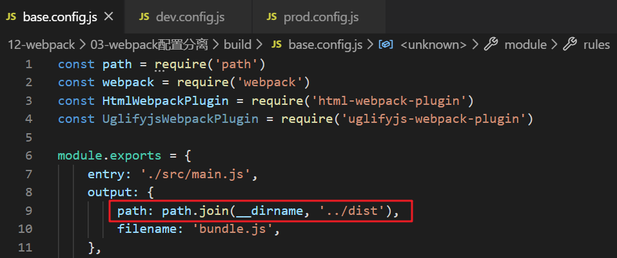Click 'bundle.js' string on line 10
The height and width of the screenshot is (258, 617).
tap(232, 229)
